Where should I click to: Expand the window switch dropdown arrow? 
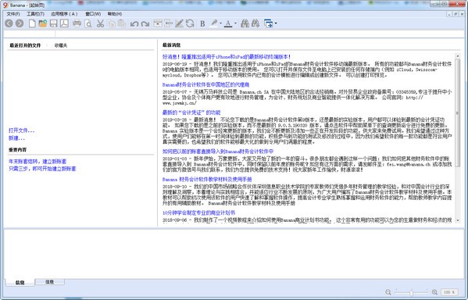pos(276,23)
